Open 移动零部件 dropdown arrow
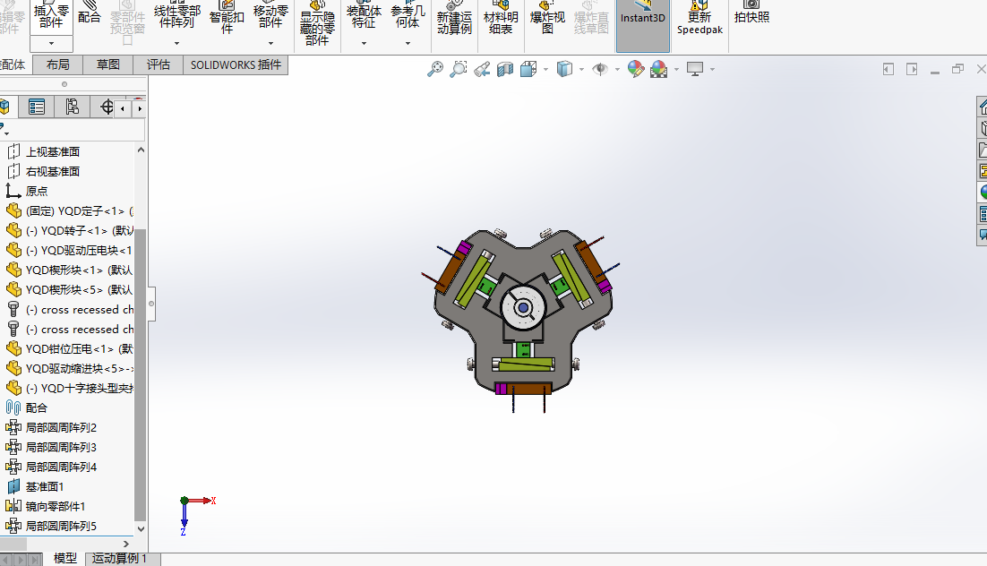The height and width of the screenshot is (566, 987). tap(270, 44)
